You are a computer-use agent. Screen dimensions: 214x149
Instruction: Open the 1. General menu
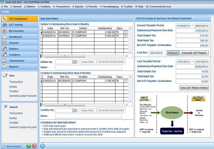pyautogui.click(x=16, y=6)
